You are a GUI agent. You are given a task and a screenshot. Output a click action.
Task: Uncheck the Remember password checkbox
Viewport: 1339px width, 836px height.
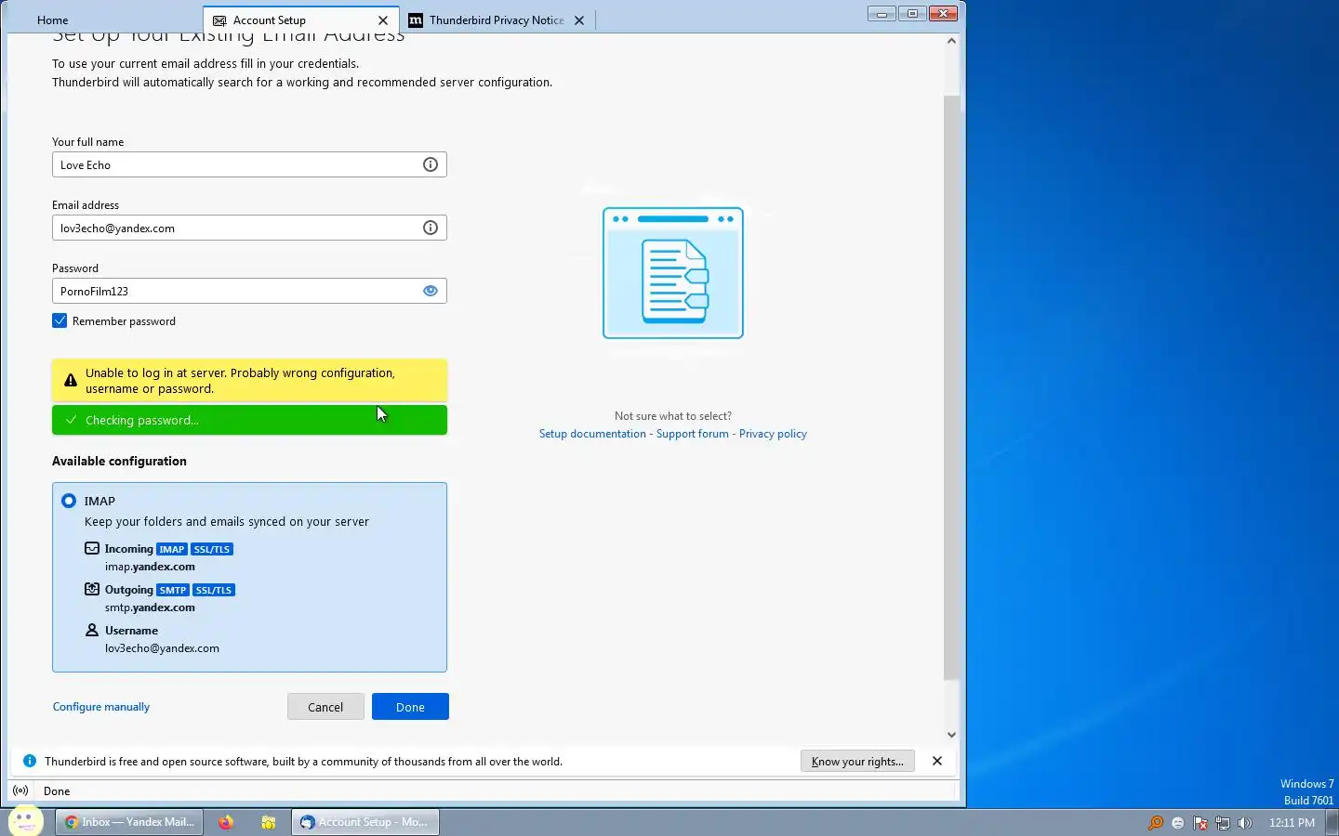(60, 320)
